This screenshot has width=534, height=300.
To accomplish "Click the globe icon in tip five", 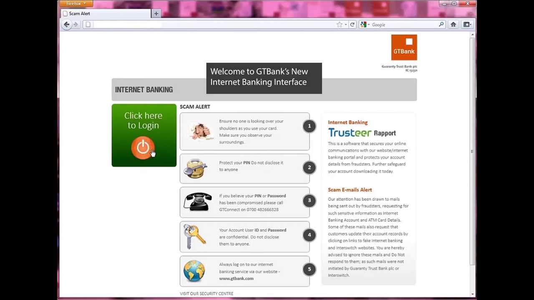I will [194, 270].
